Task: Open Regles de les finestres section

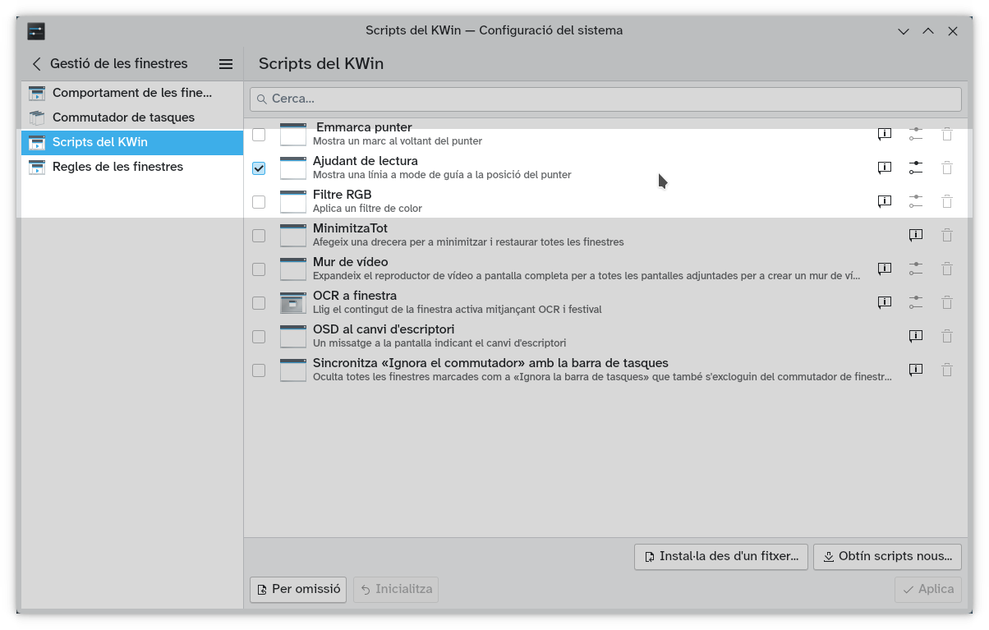Action: click(132, 167)
